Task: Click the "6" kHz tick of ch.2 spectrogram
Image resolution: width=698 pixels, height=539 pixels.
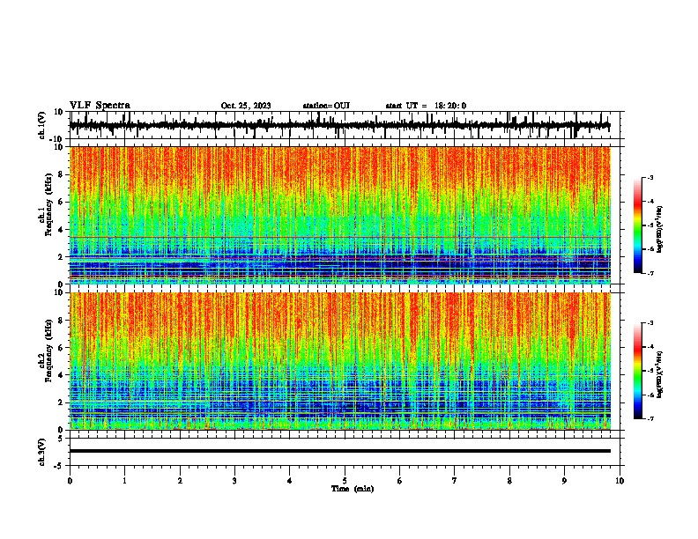Action: [61, 348]
